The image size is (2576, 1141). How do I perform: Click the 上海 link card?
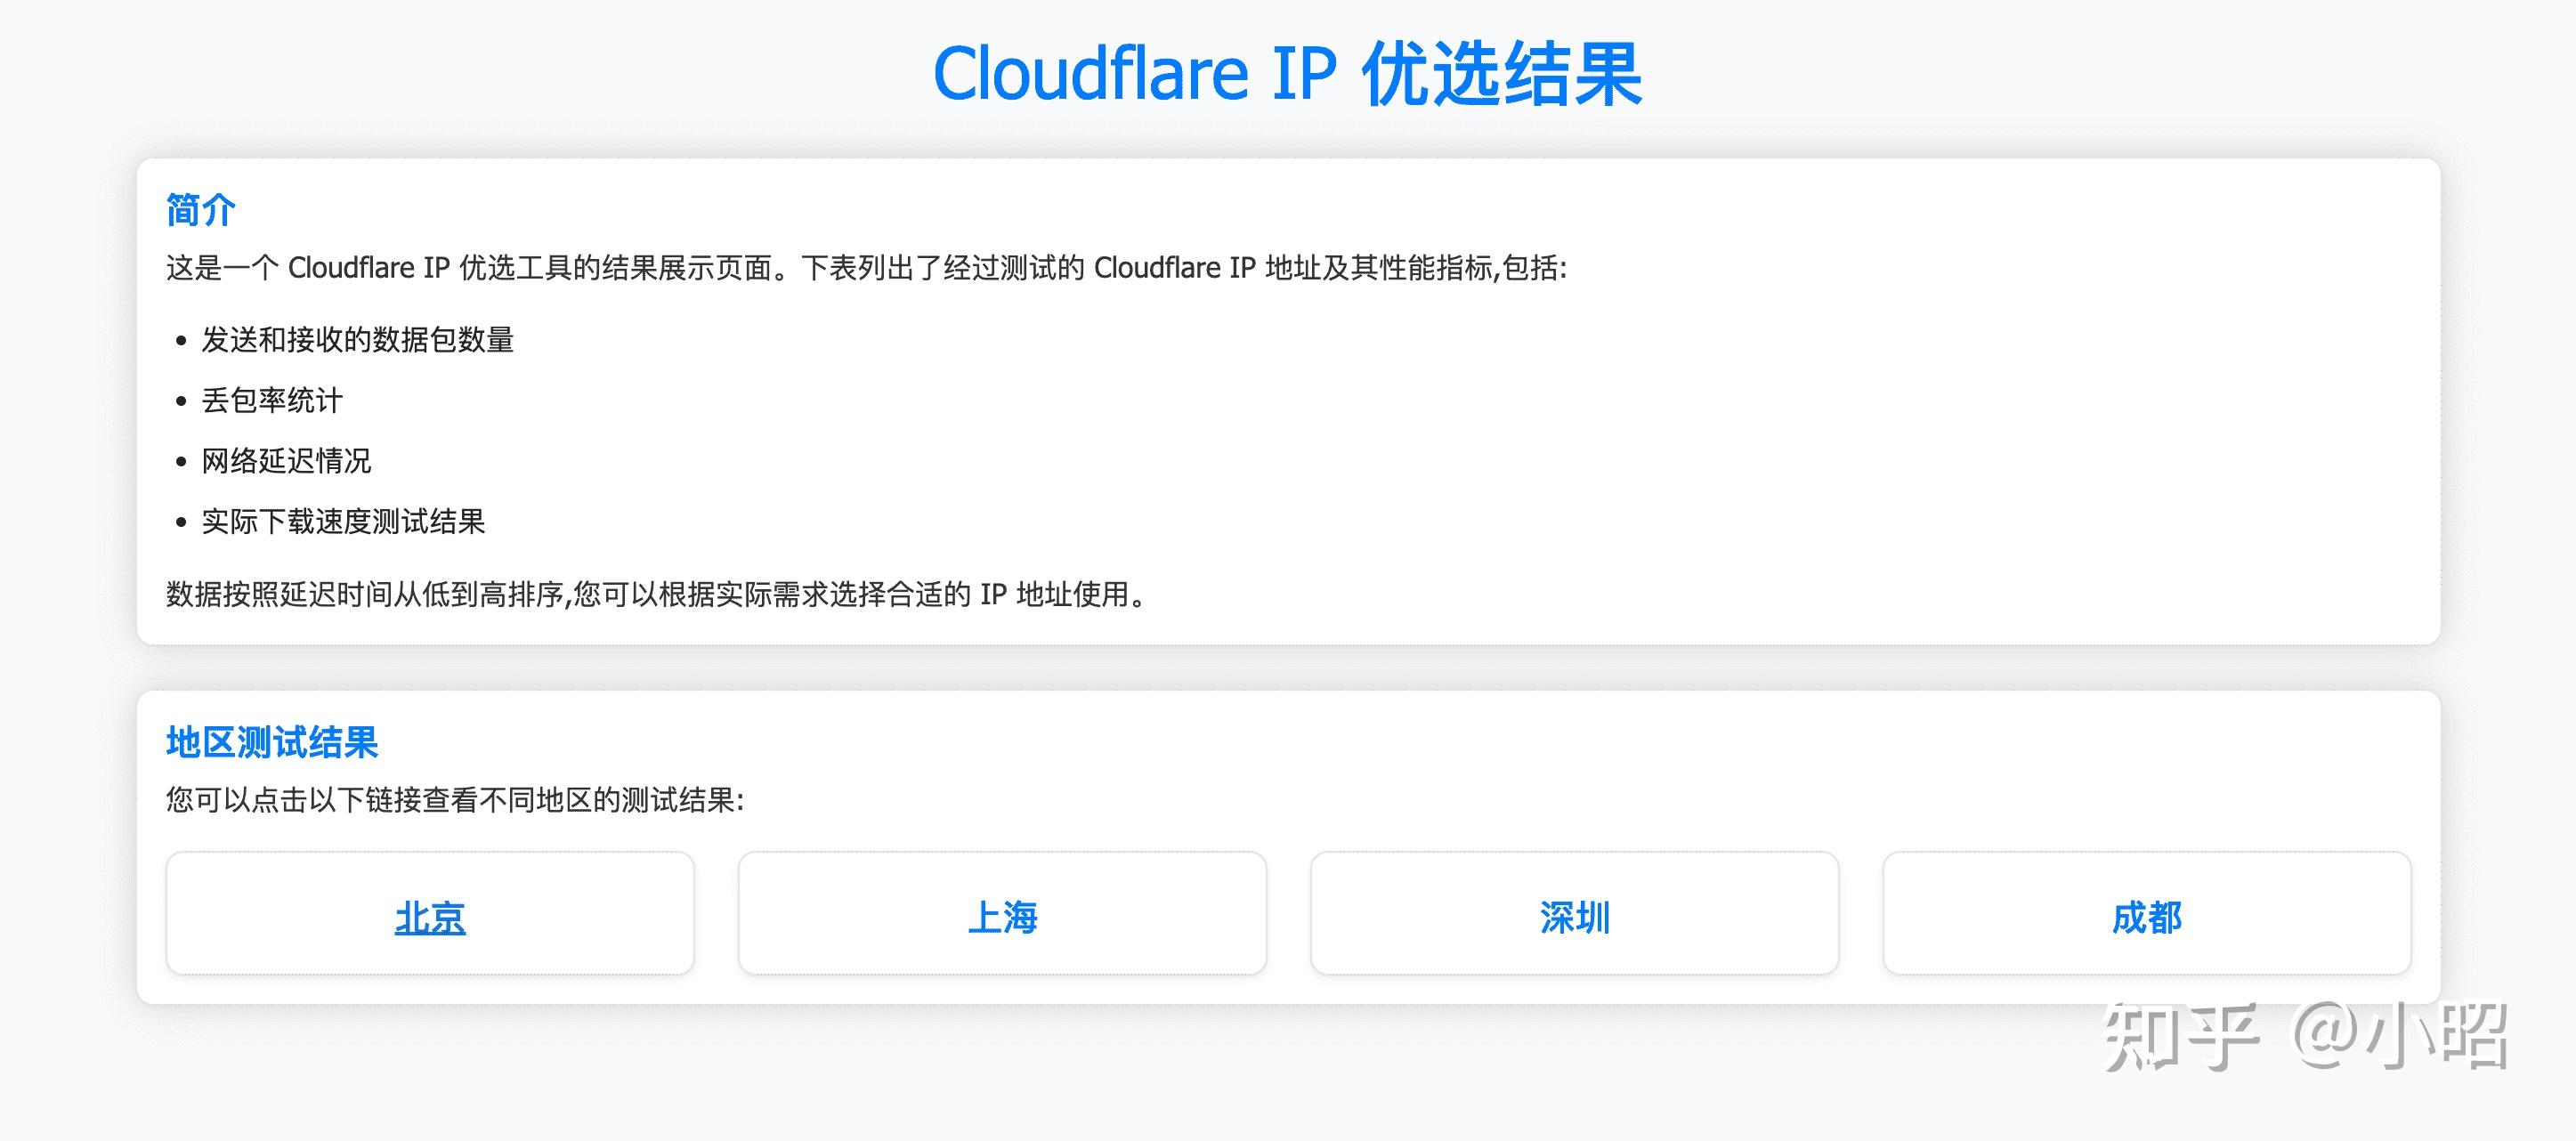(1005, 913)
